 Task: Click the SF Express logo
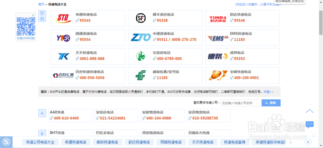pyautogui.click(x=141, y=18)
